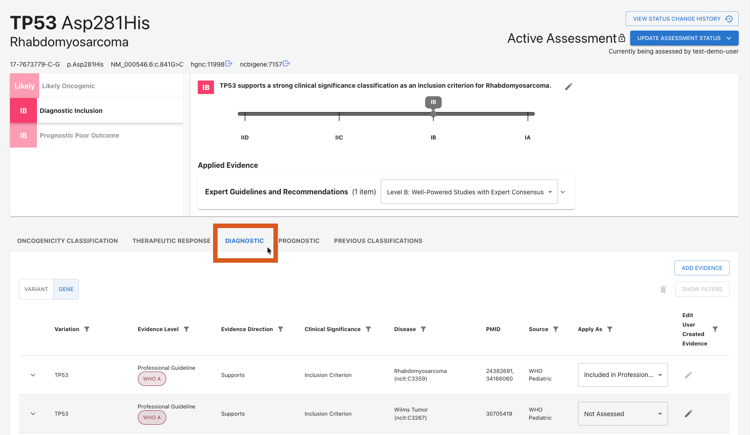The height and width of the screenshot is (435, 750).
Task: Click the IB badge next to classification statement
Action: pos(206,87)
